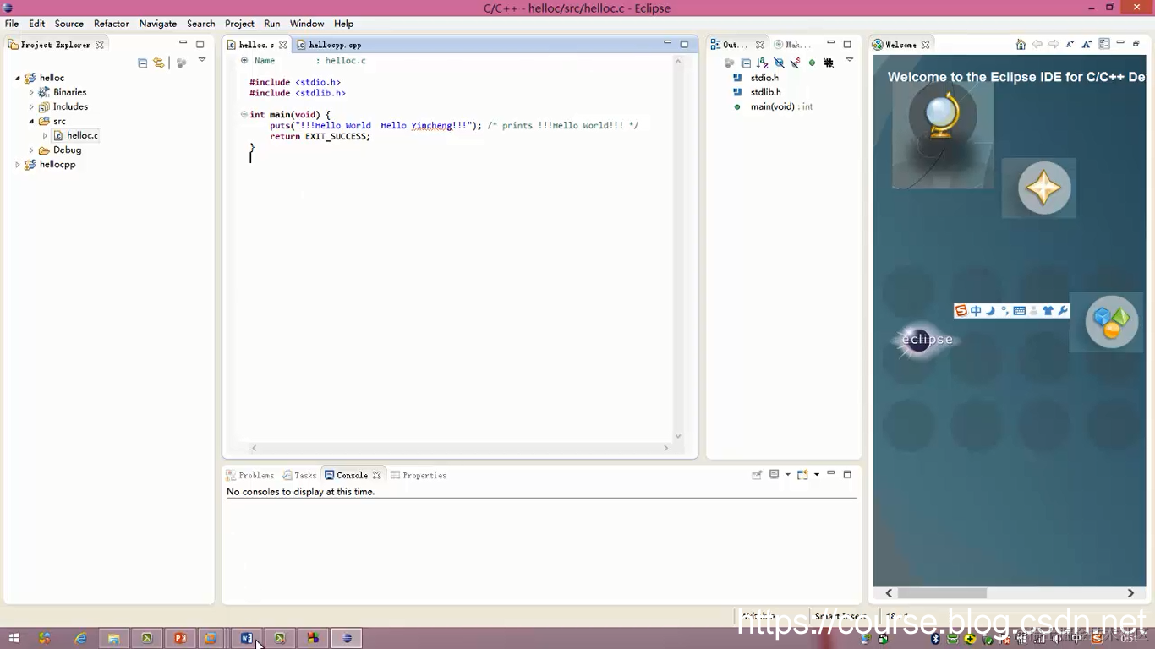Click Welcome scrollbar right arrow
1155x649 pixels.
[x=1130, y=593]
